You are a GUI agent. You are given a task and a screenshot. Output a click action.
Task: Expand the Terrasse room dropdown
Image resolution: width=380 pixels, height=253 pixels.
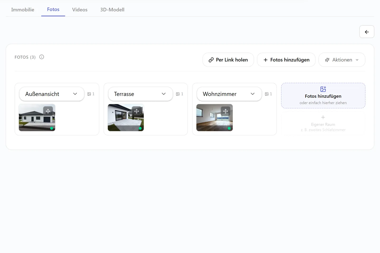(140, 94)
